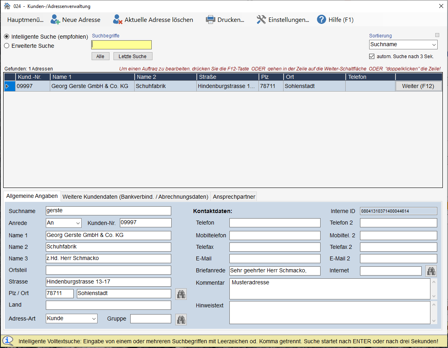The image size is (448, 348).
Task: Click the Drucken printer icon
Action: tap(211, 20)
